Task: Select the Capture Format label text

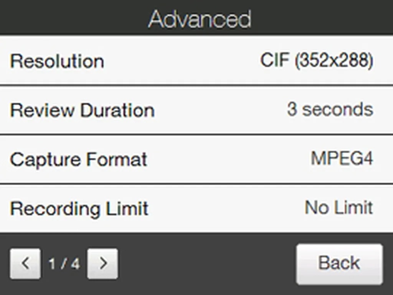Action: (x=78, y=159)
